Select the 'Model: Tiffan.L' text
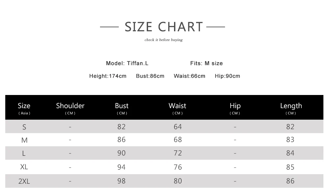 pyautogui.click(x=127, y=63)
